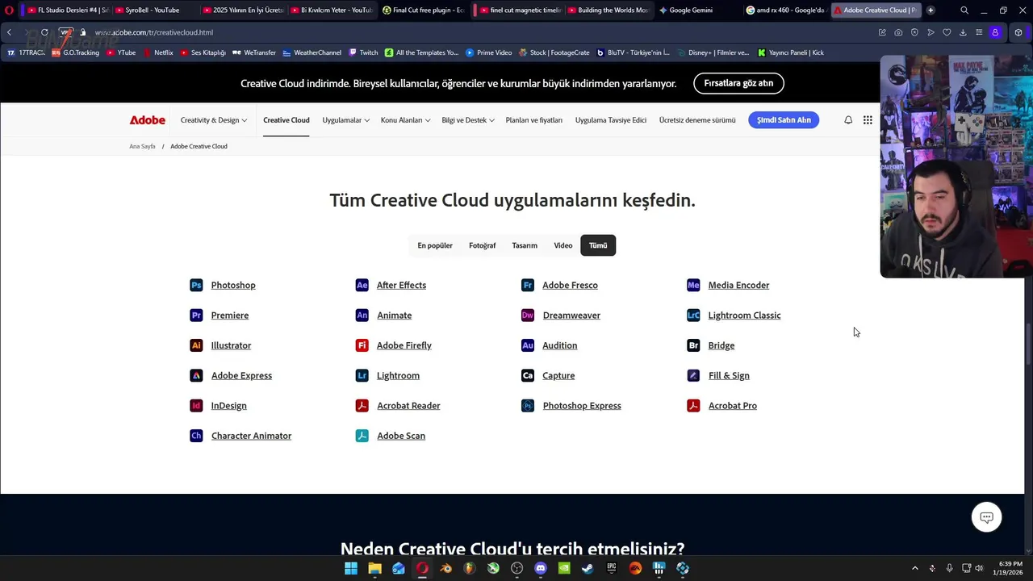Click the Acrobat Reader app icon

pyautogui.click(x=362, y=406)
